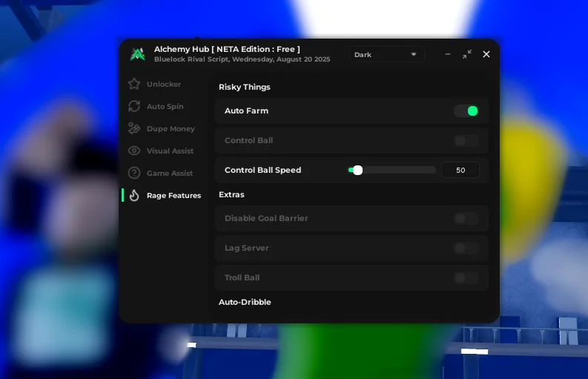Click the Alchemy Hub logo icon
Screen dimensions: 588x379
[x=137, y=54]
